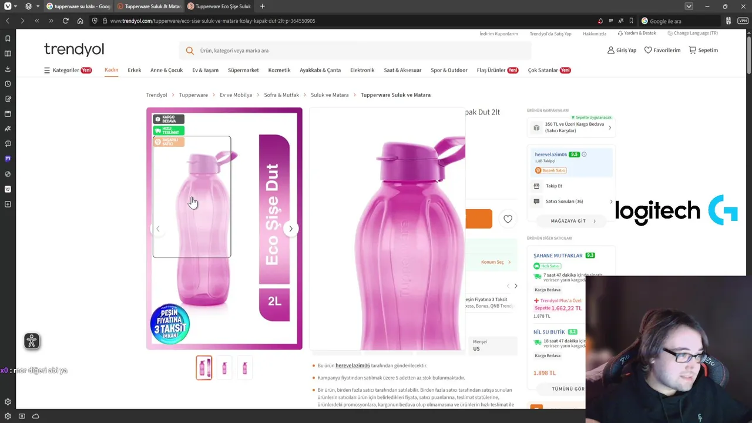Switch to the Google 'tupperware su kabı' tab

pyautogui.click(x=78, y=6)
